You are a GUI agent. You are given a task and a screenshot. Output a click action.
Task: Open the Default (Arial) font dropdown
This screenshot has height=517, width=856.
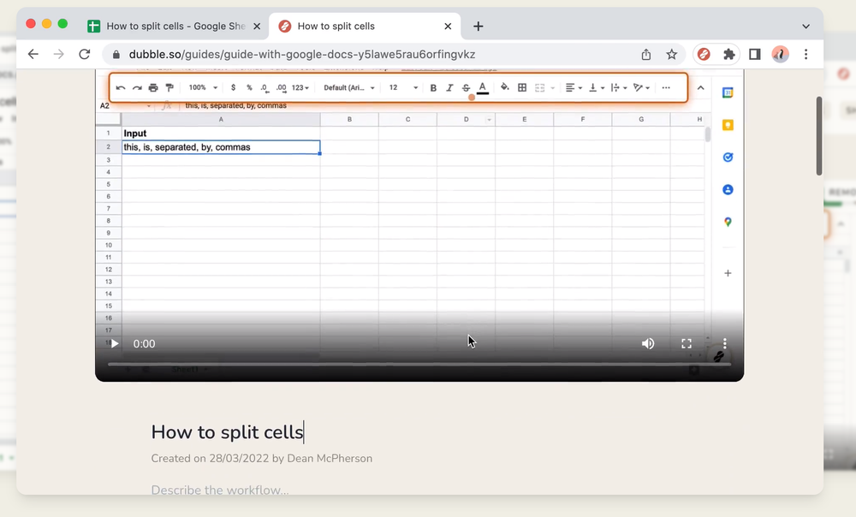349,87
